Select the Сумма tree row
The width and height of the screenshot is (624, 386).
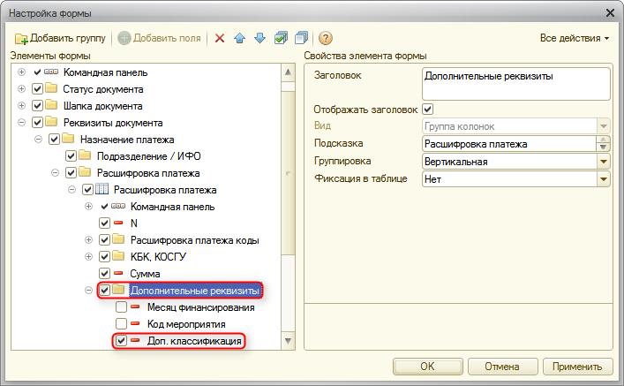coord(145,274)
